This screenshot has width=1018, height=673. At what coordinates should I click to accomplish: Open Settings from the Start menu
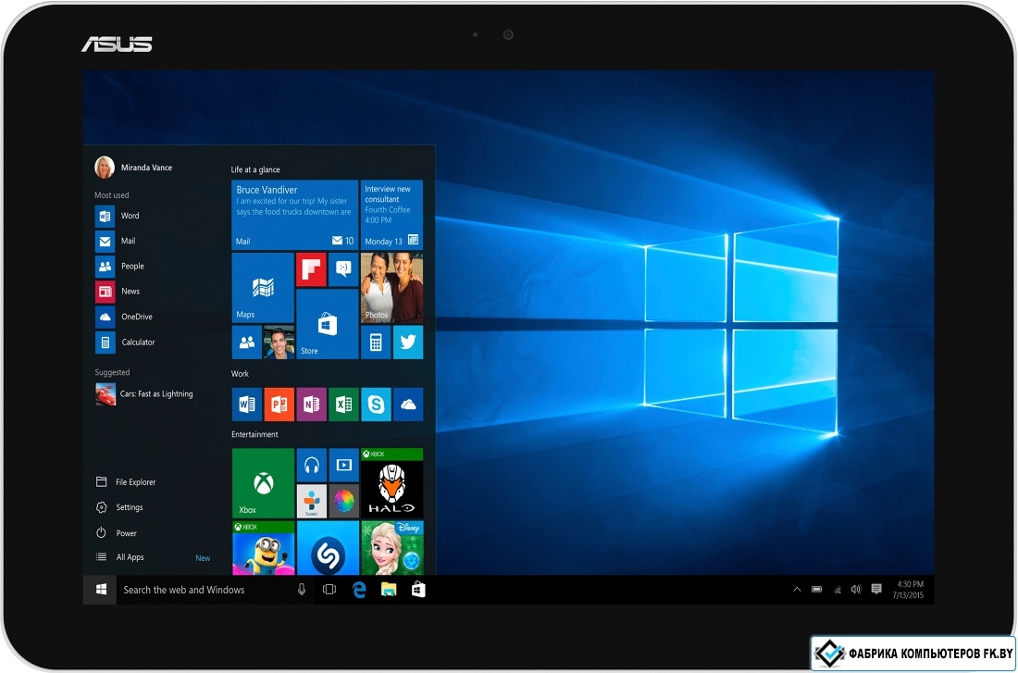[119, 507]
